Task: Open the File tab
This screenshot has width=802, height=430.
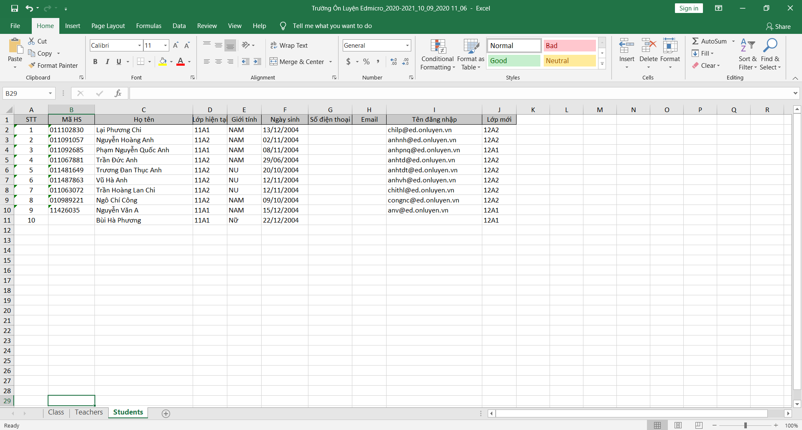Action: (15, 26)
